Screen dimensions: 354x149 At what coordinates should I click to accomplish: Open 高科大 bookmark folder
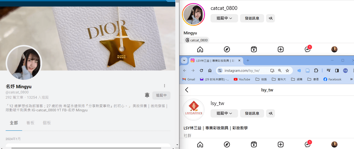[279, 79]
